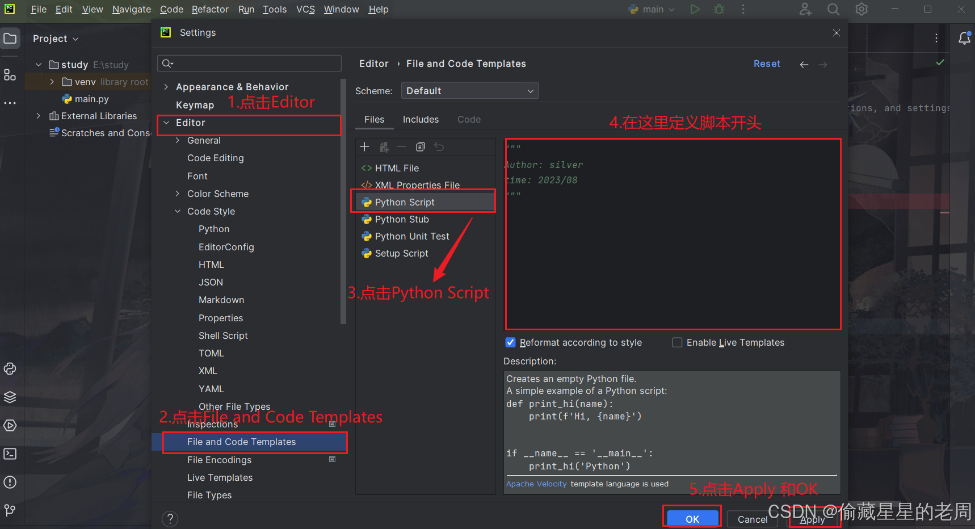Click Create Child Template File icon
975x529 pixels.
click(384, 147)
